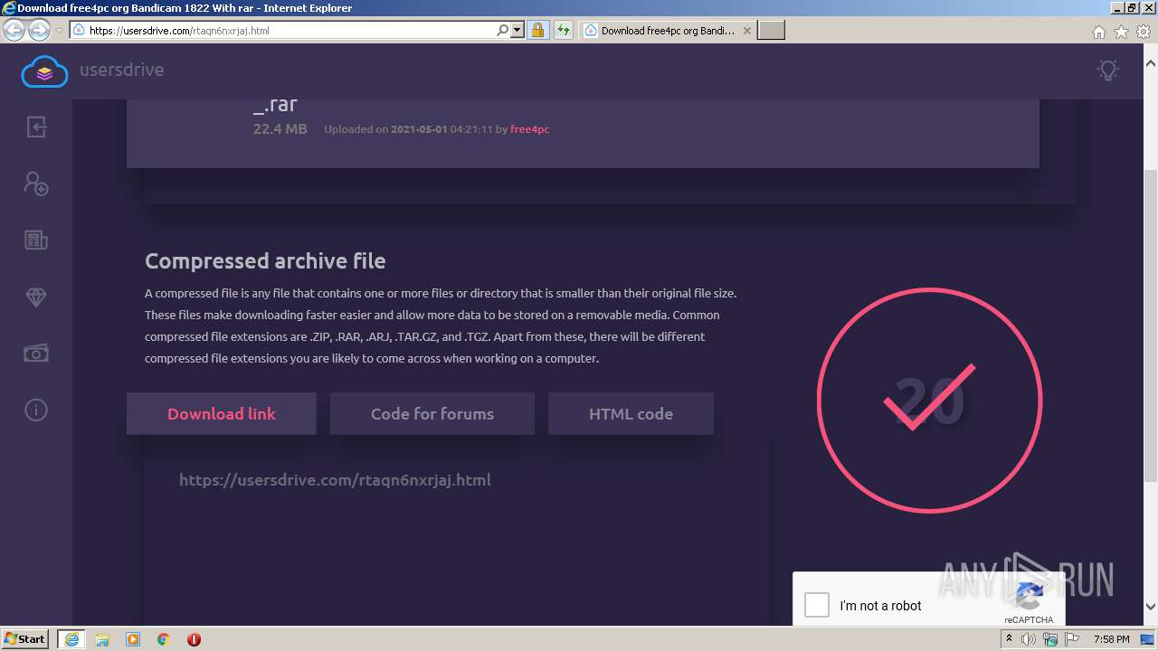
Task: Click the network tray icon
Action: click(x=1050, y=639)
